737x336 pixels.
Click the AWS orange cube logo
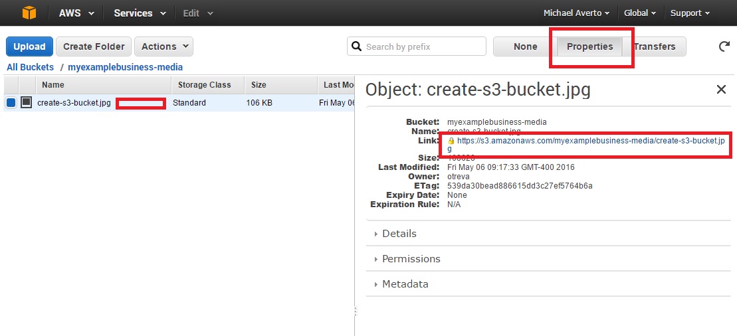pos(29,13)
